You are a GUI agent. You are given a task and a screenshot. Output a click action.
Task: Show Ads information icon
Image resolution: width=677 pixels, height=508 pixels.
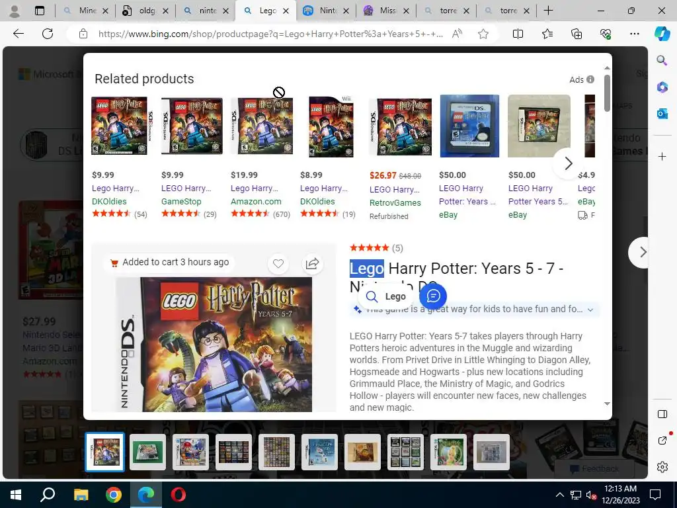click(x=590, y=79)
